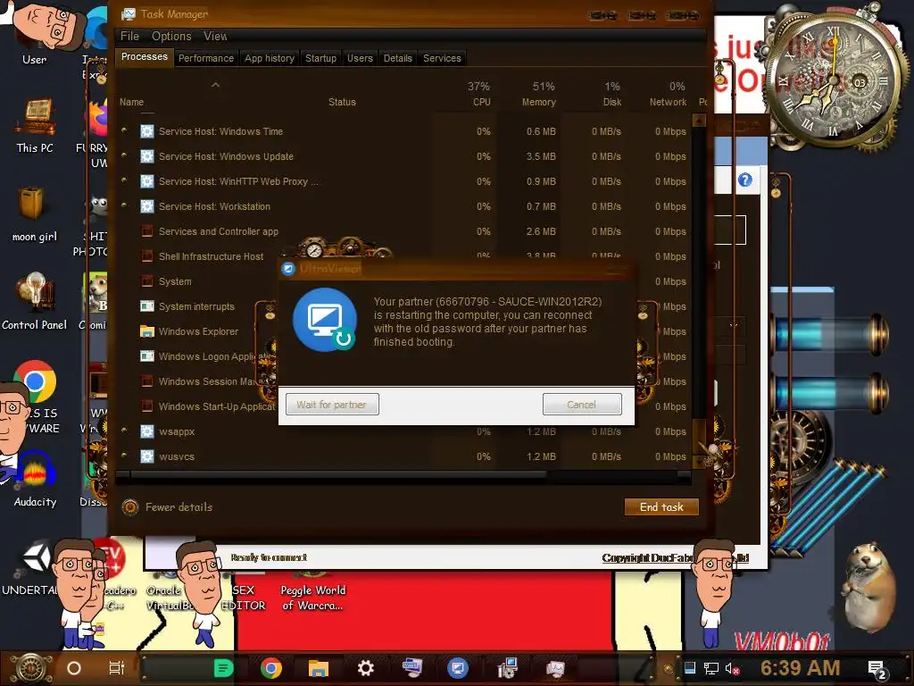Click the blue help question mark icon

tap(745, 180)
